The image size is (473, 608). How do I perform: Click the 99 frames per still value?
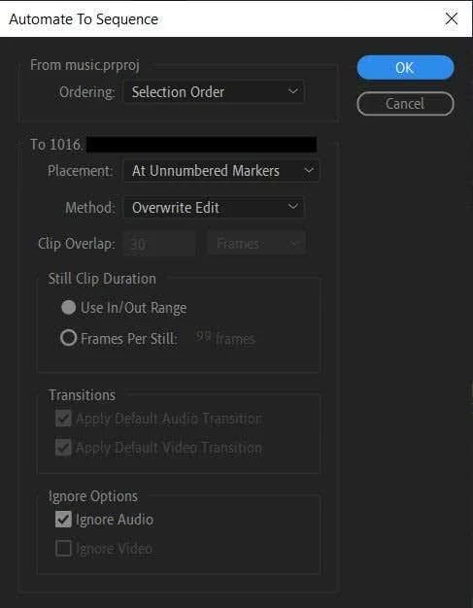204,336
